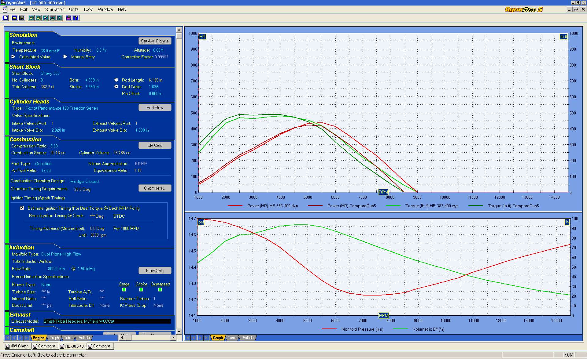Select the Rod Length radio button
Image resolution: width=587 pixels, height=359 pixels.
pyautogui.click(x=116, y=80)
